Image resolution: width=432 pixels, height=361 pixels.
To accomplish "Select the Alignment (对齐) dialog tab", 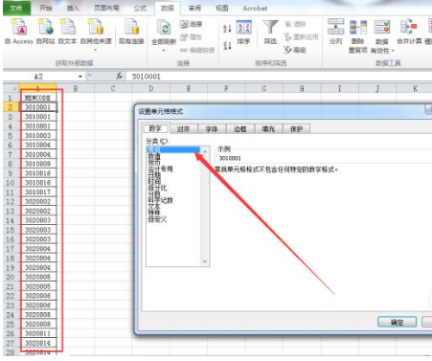I will tap(183, 129).
